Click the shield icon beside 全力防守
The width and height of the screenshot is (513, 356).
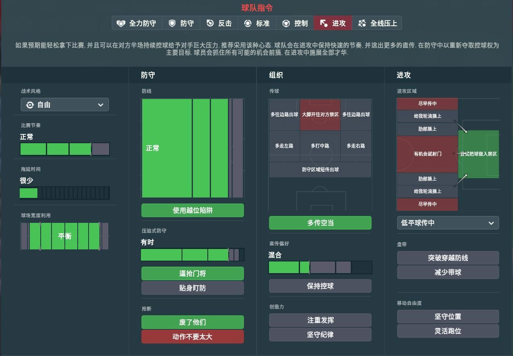(x=121, y=23)
